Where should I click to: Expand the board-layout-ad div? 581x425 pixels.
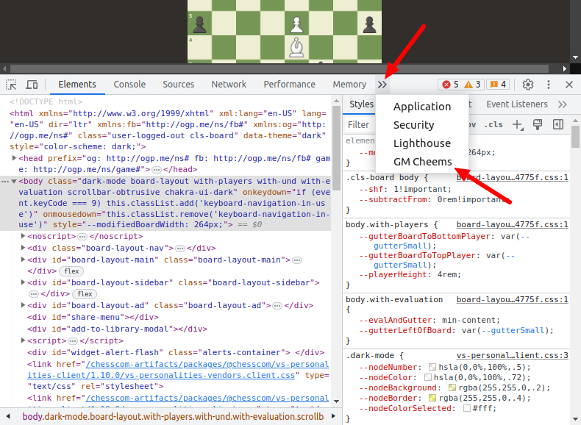pos(23,305)
